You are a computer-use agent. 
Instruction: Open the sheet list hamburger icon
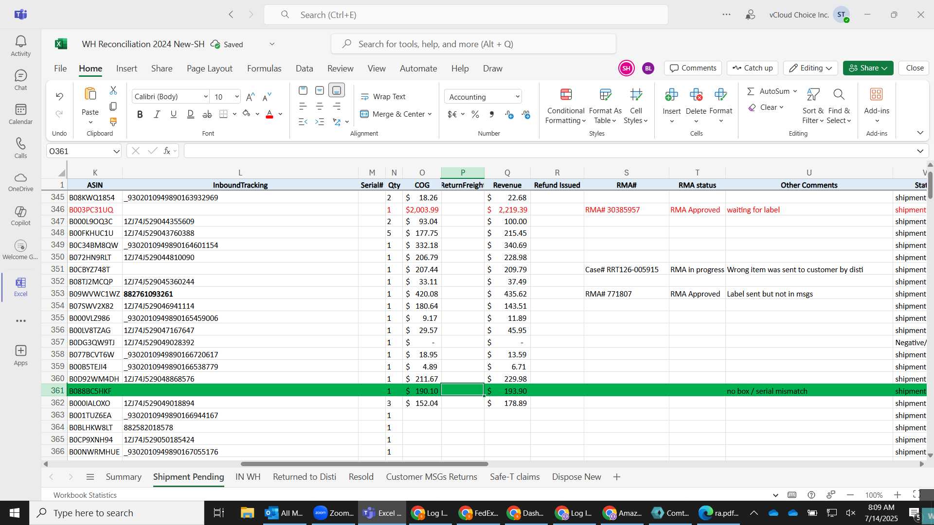click(x=90, y=477)
